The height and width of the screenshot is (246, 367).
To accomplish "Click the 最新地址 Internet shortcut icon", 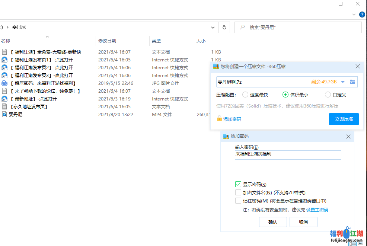I will 4,99.
